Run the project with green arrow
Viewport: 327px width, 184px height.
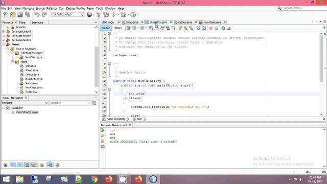click(114, 15)
